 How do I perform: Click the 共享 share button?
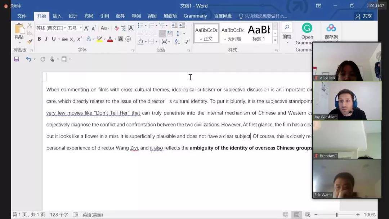pos(364,16)
